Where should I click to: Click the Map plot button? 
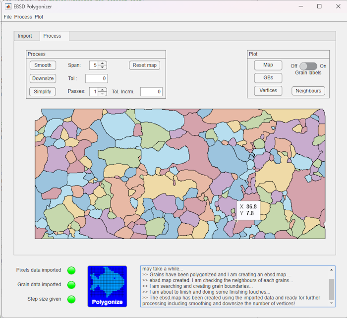coord(268,65)
